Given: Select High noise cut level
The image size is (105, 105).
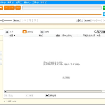Looking at the screenshot, I should tap(94, 20).
